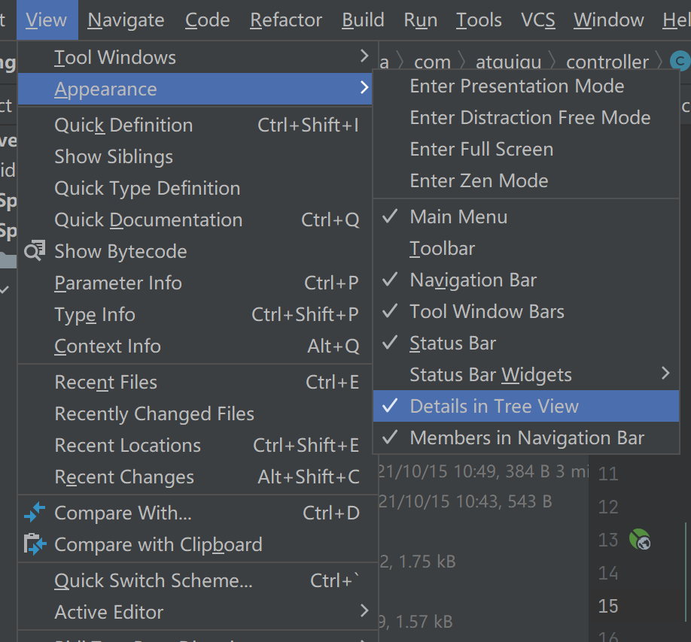Enter Presentation Mode
Screen dimensions: 691x642
(x=516, y=86)
